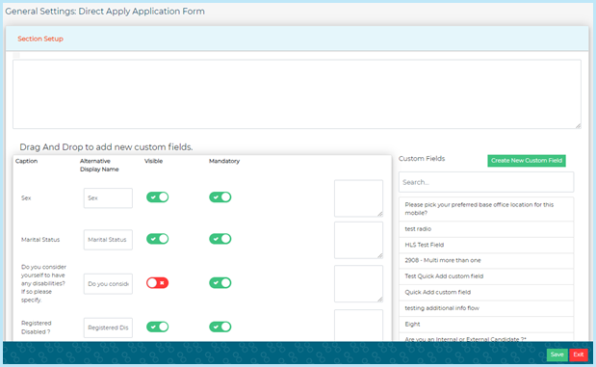Image resolution: width=596 pixels, height=367 pixels.
Task: Save the application form settings
Action: [x=557, y=354]
